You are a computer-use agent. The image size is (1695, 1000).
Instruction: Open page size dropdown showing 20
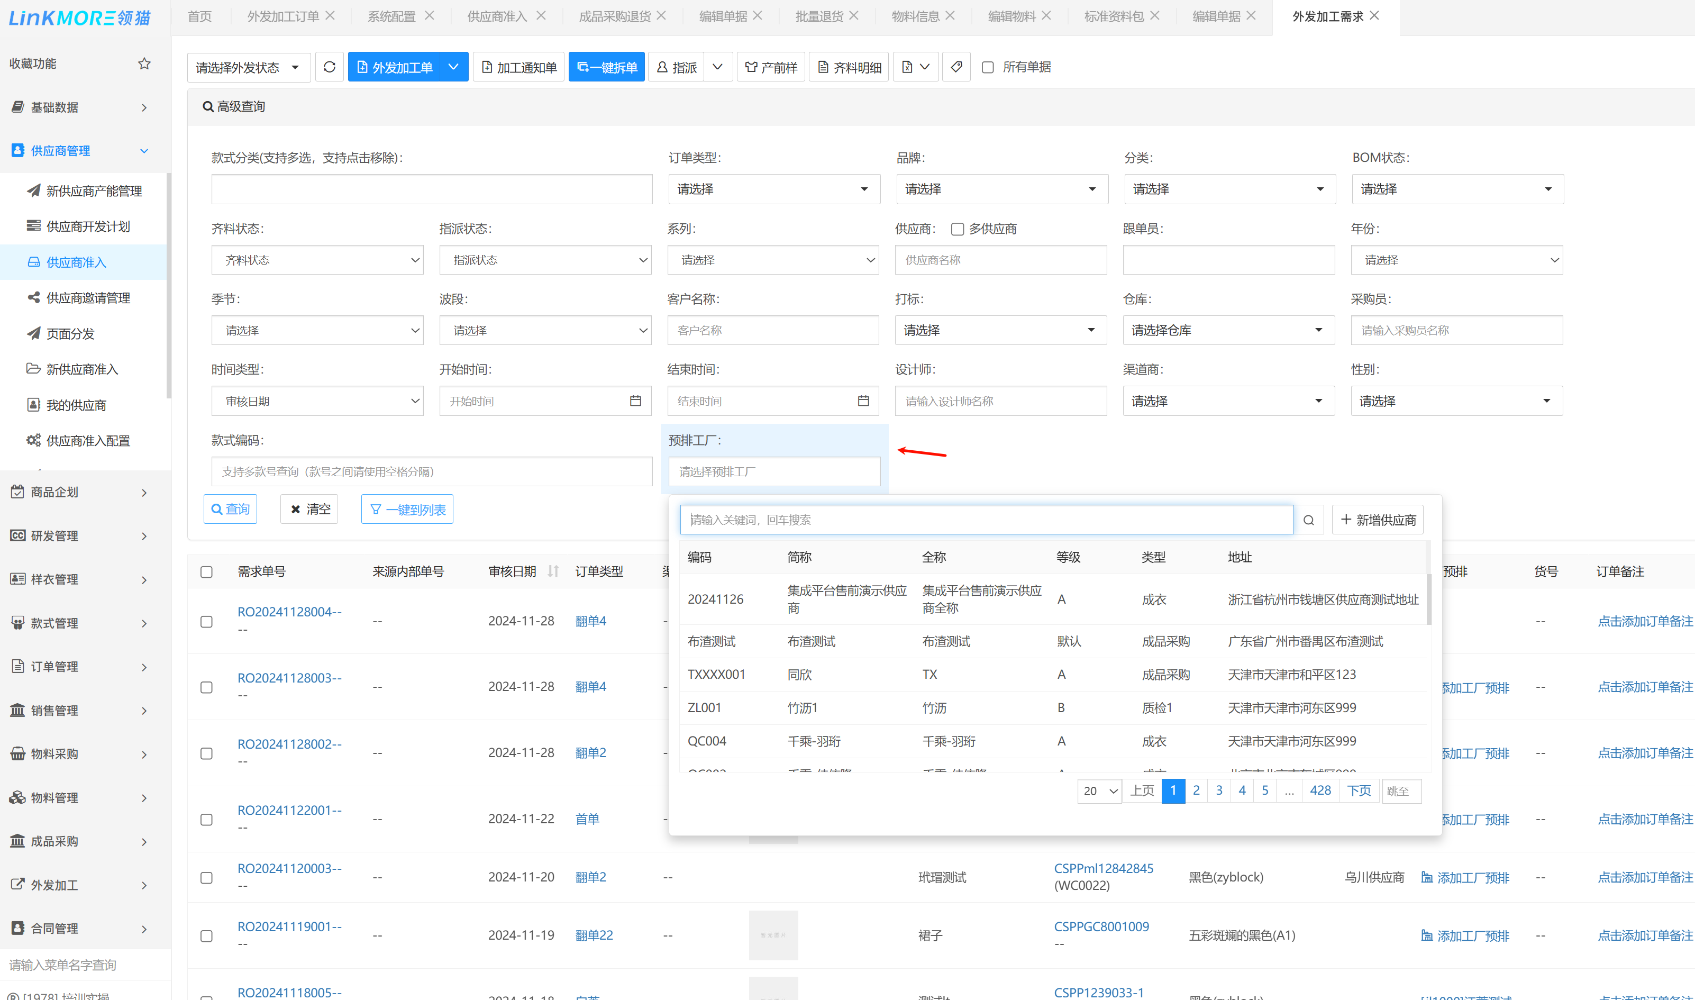click(1099, 791)
